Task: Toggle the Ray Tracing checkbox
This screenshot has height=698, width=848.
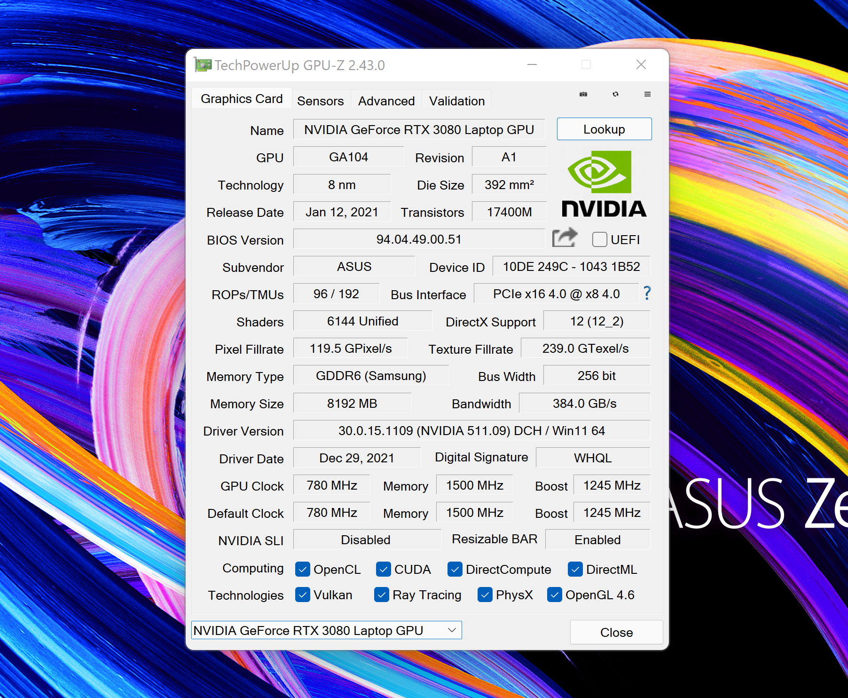Action: point(382,595)
